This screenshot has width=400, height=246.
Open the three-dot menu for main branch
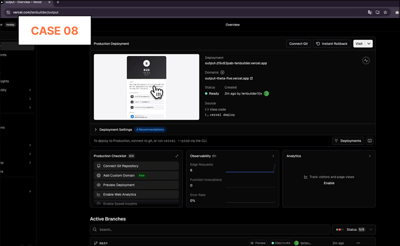(x=358, y=243)
